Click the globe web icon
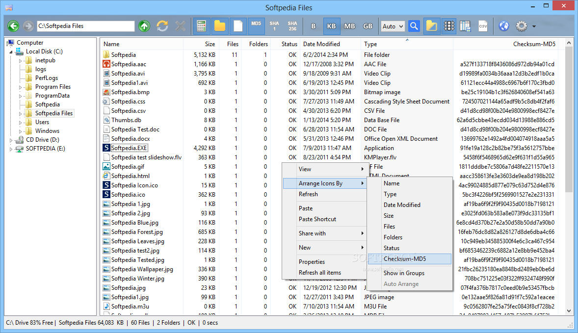The image size is (578, 333). click(503, 26)
